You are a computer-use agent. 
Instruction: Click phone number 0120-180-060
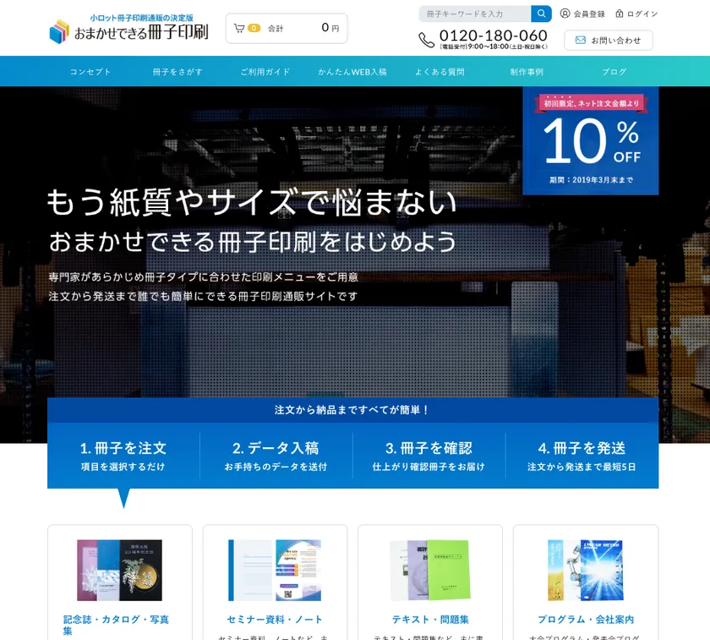click(x=493, y=36)
